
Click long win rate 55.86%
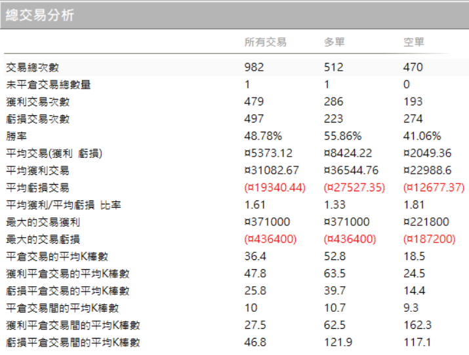pos(343,136)
